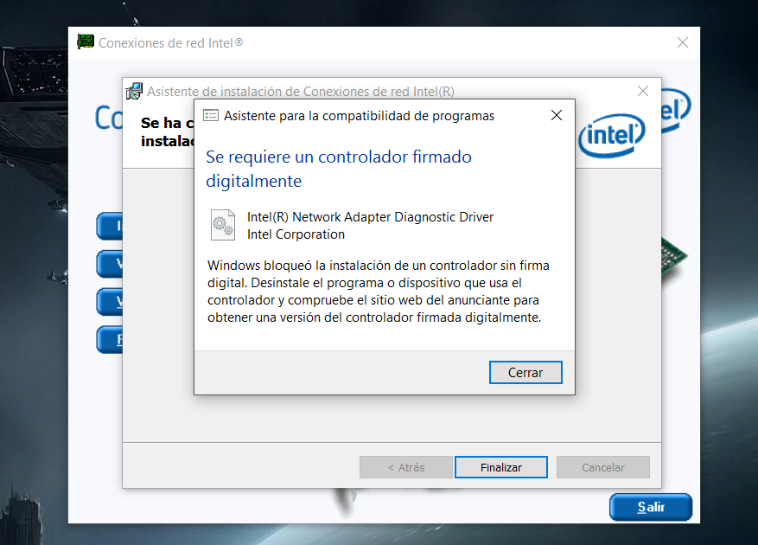This screenshot has height=545, width=758.
Task: Click the Cerrar button in compatibility dialog
Action: (x=526, y=372)
